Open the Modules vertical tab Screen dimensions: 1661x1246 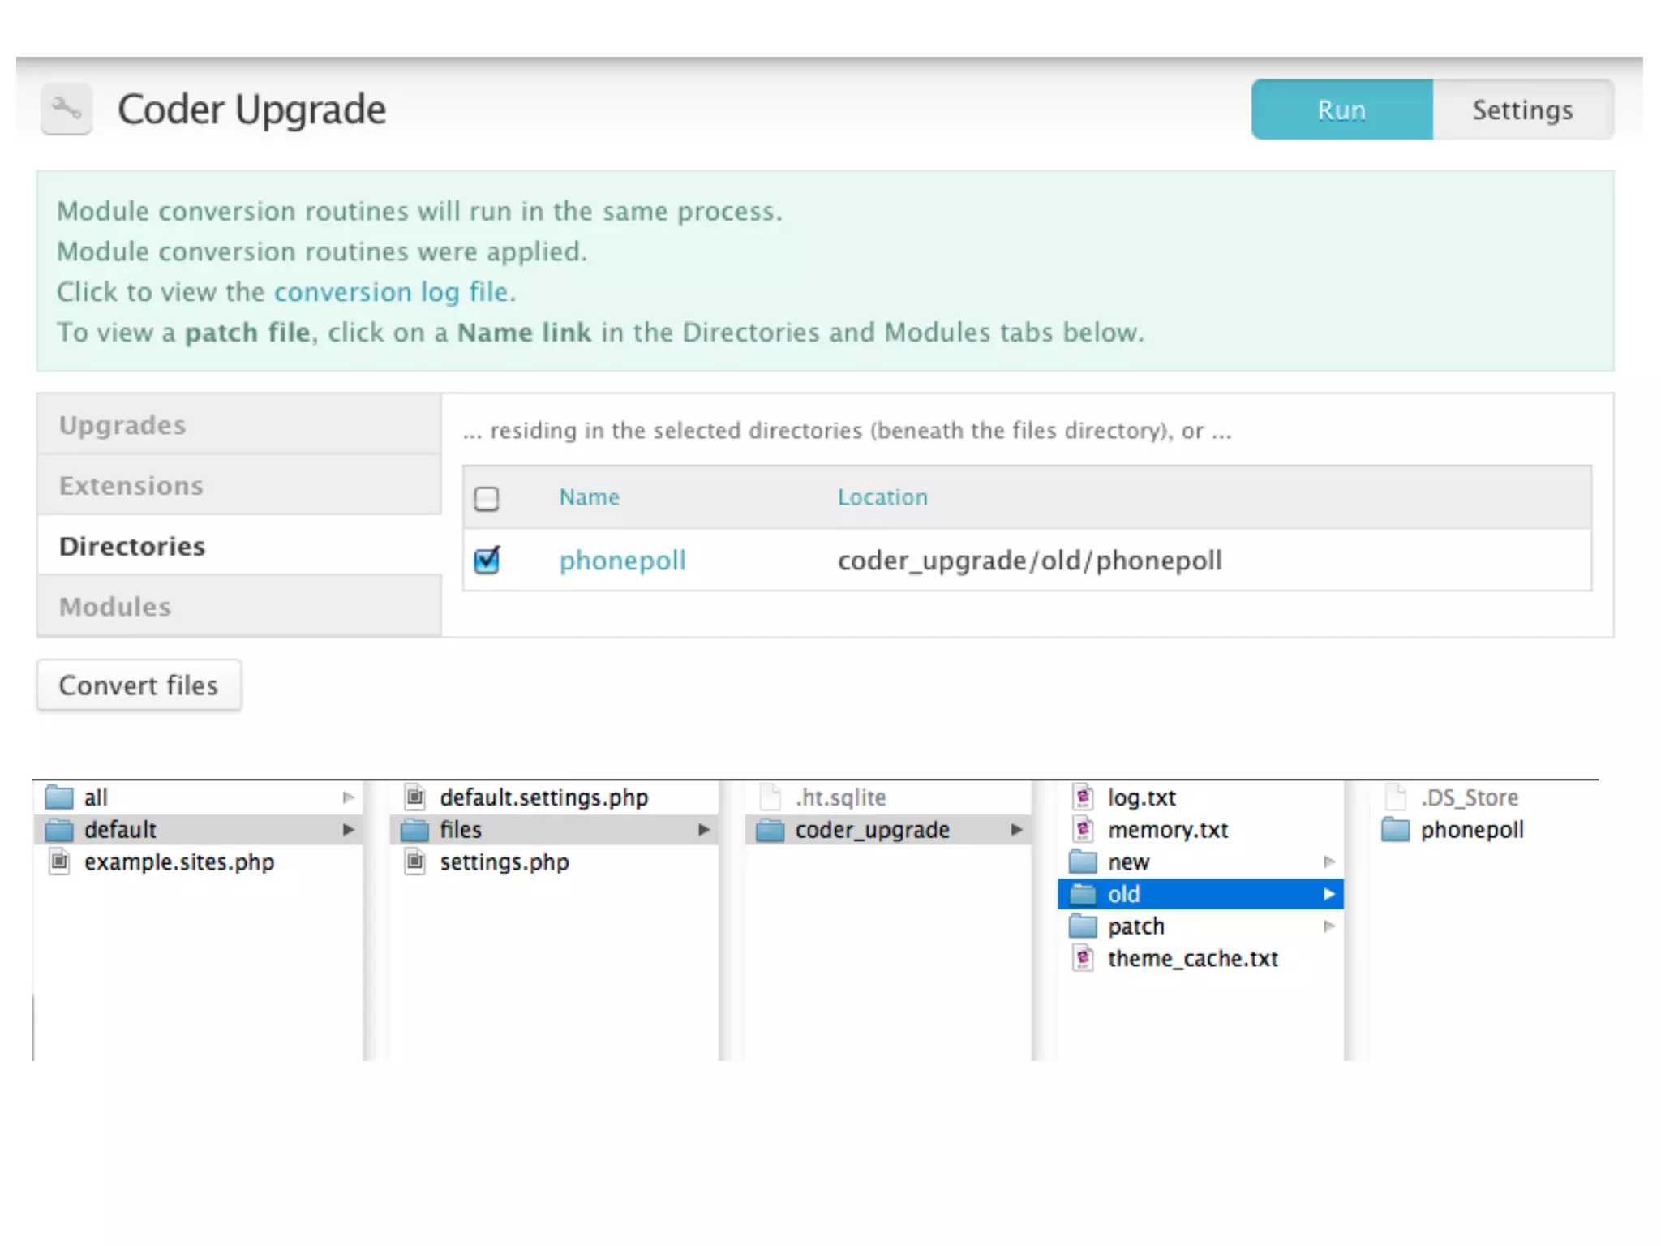coord(115,607)
